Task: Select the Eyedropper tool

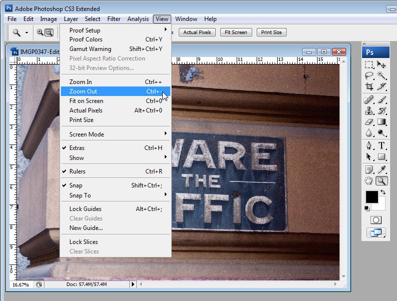Action: (x=382, y=169)
